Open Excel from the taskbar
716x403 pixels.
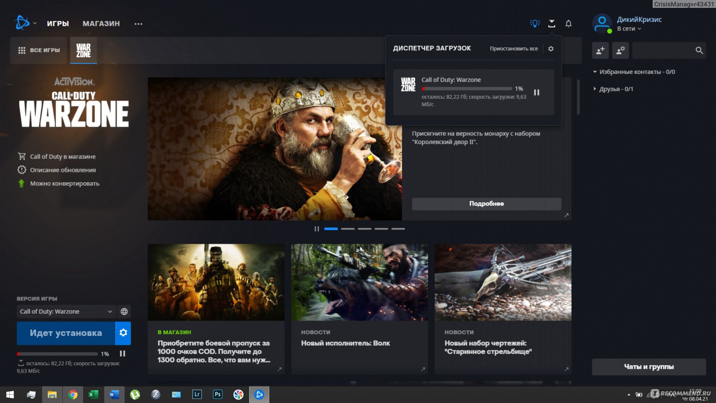pyautogui.click(x=93, y=394)
